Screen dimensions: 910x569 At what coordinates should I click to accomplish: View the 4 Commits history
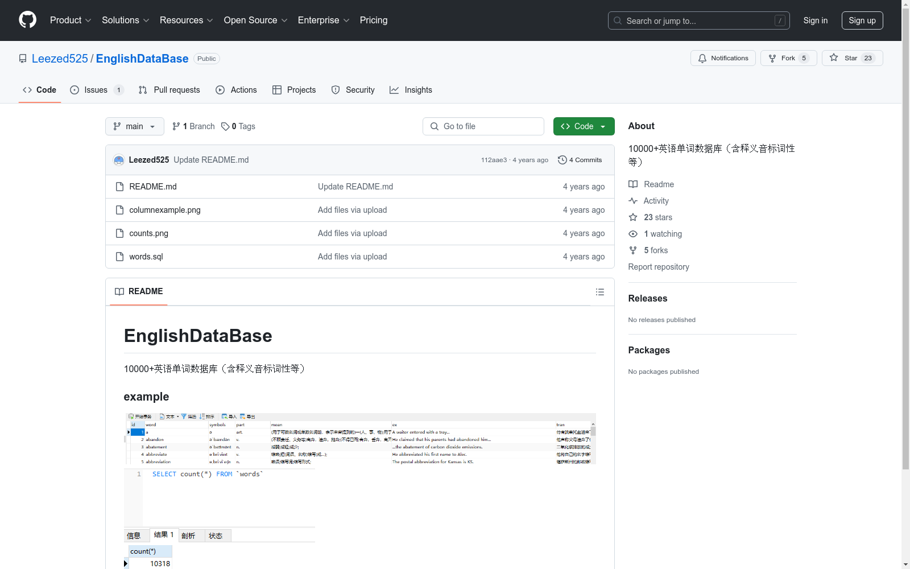(580, 160)
